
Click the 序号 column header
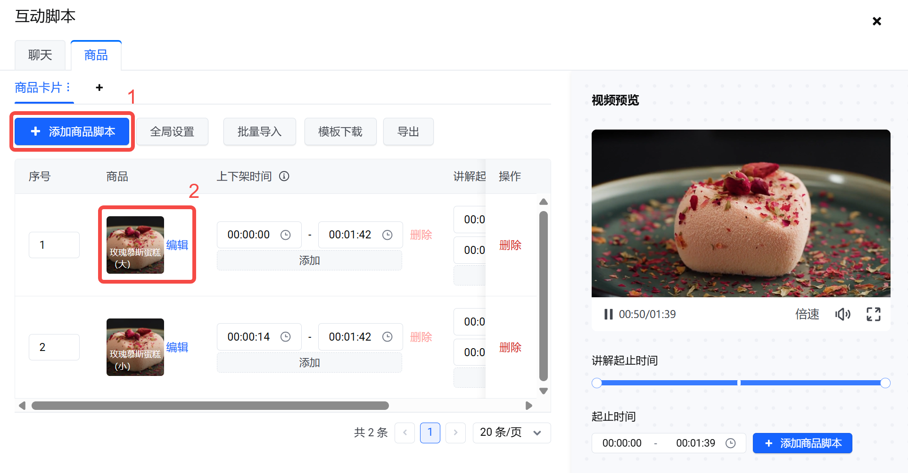pyautogui.click(x=40, y=176)
